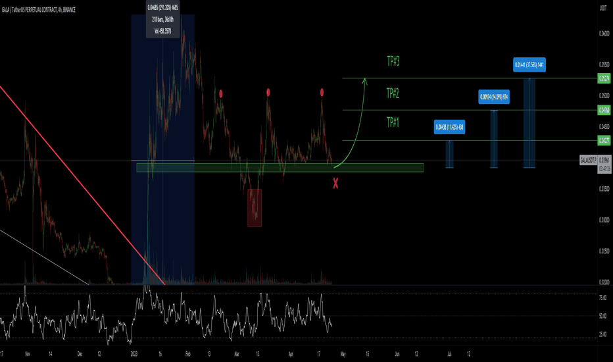Click the 37.55% blue measurement label
613x362 pixels.
click(x=529, y=65)
